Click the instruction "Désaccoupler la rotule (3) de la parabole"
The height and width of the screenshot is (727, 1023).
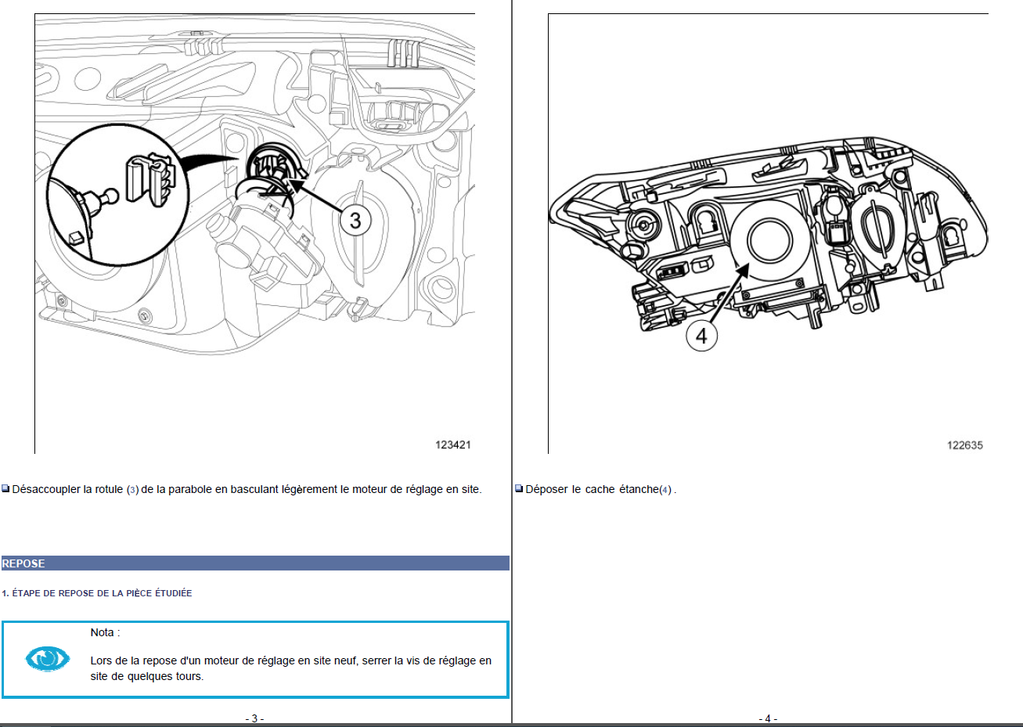247,489
